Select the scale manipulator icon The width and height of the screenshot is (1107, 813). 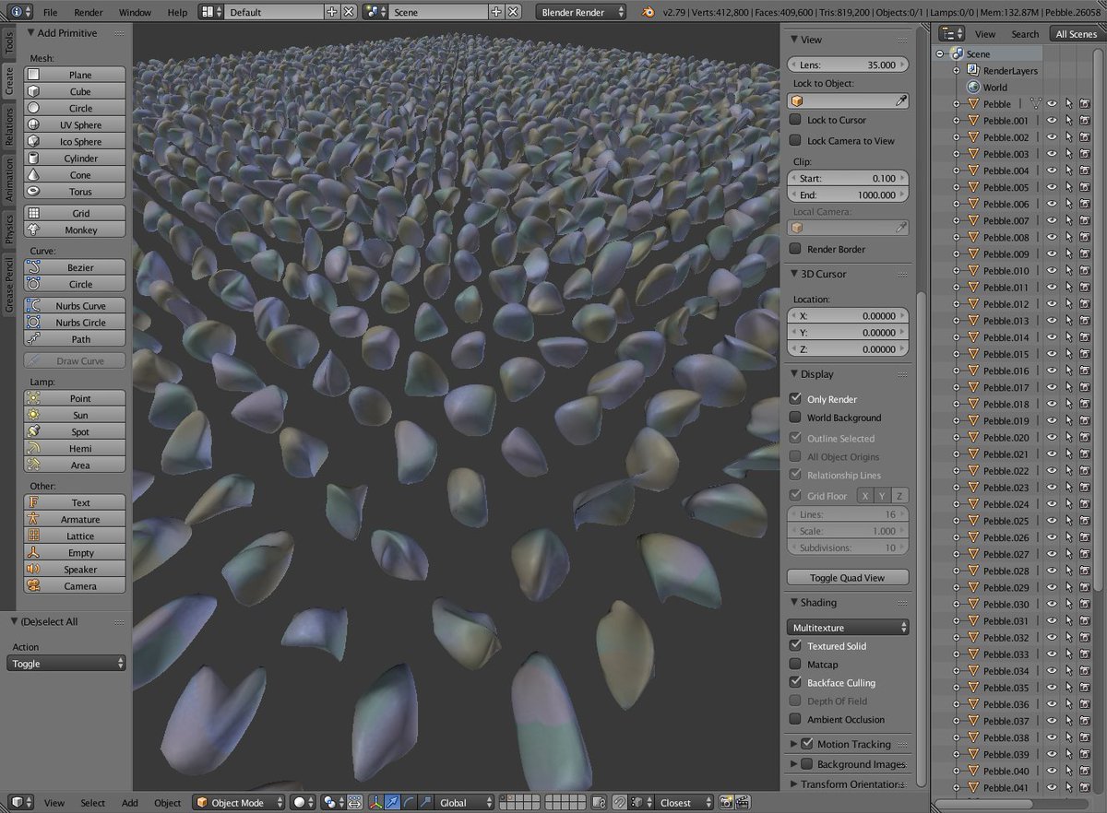(x=424, y=803)
